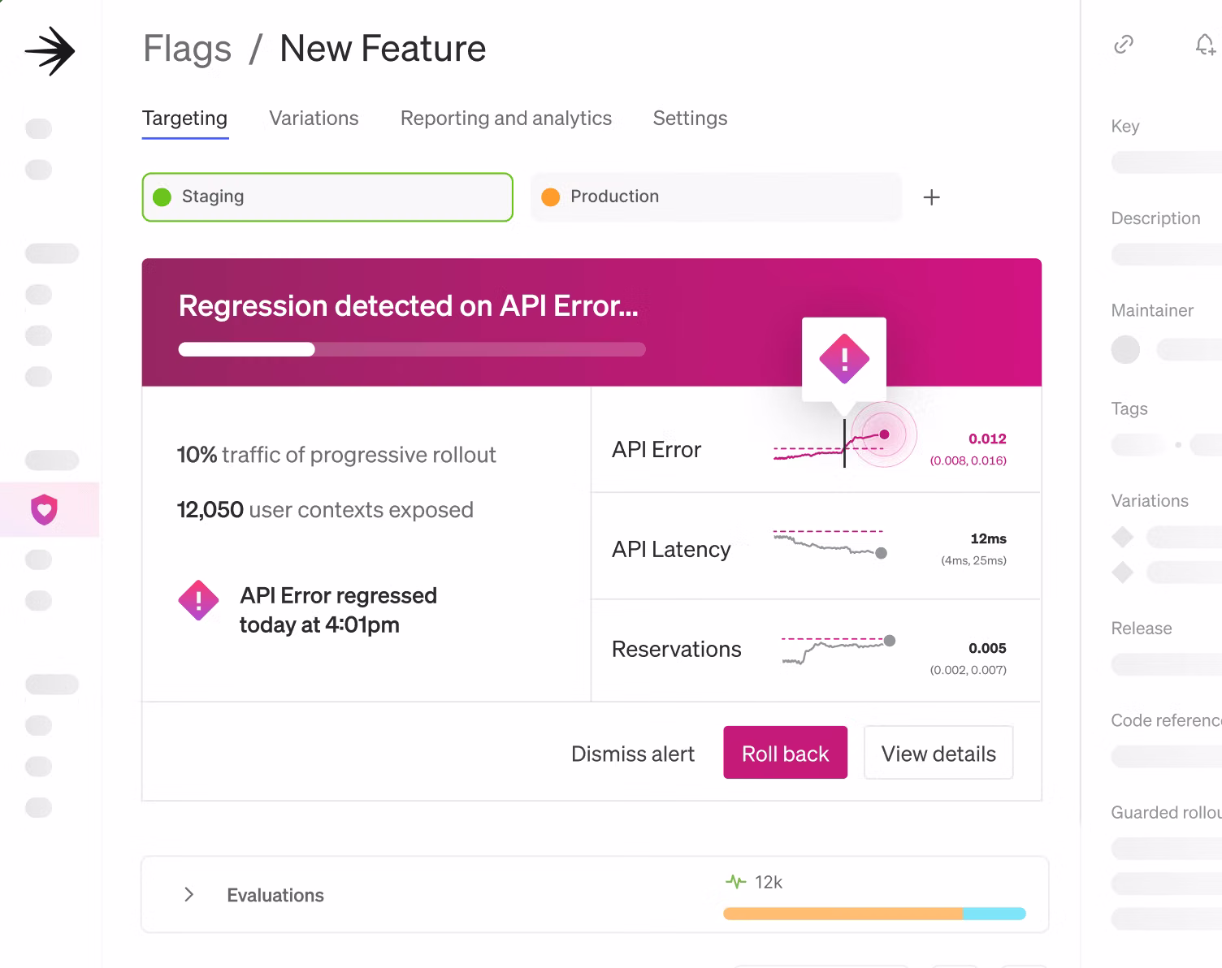Add new environment with plus icon
The height and width of the screenshot is (968, 1222).
[x=931, y=197]
